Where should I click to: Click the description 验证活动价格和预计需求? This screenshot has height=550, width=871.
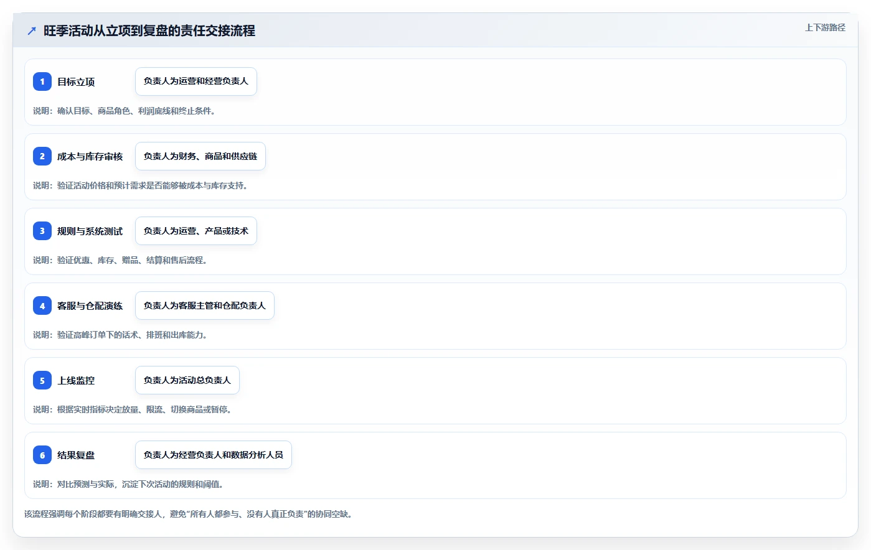(140, 185)
